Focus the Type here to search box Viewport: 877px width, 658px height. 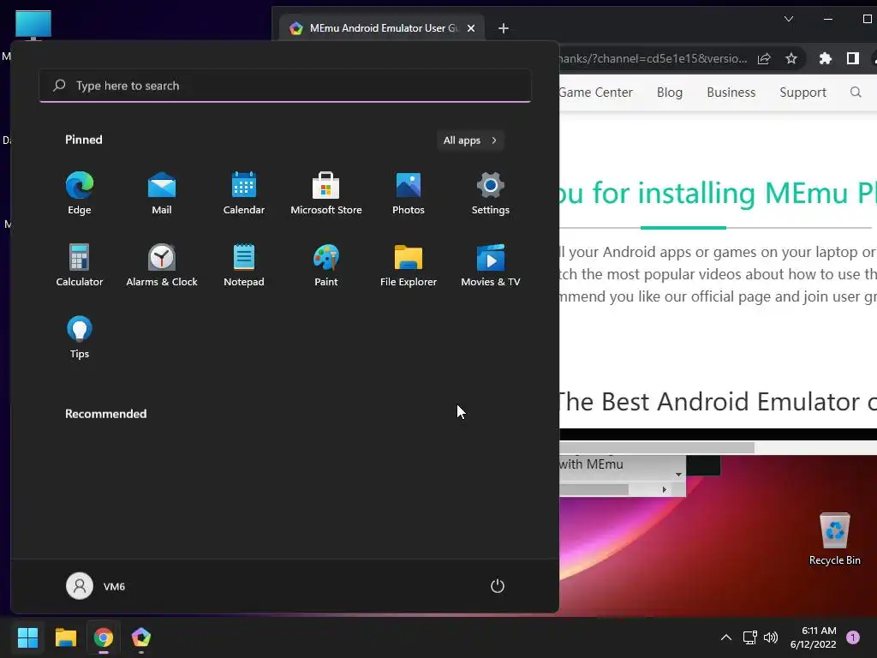[x=285, y=86]
